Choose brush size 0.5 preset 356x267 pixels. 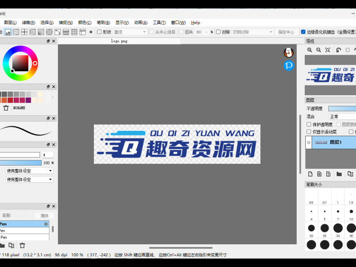(x=311, y=197)
